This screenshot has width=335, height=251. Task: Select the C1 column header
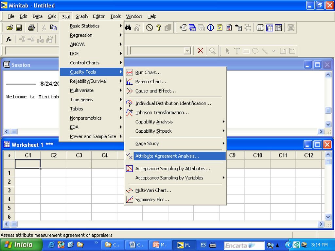click(28, 155)
